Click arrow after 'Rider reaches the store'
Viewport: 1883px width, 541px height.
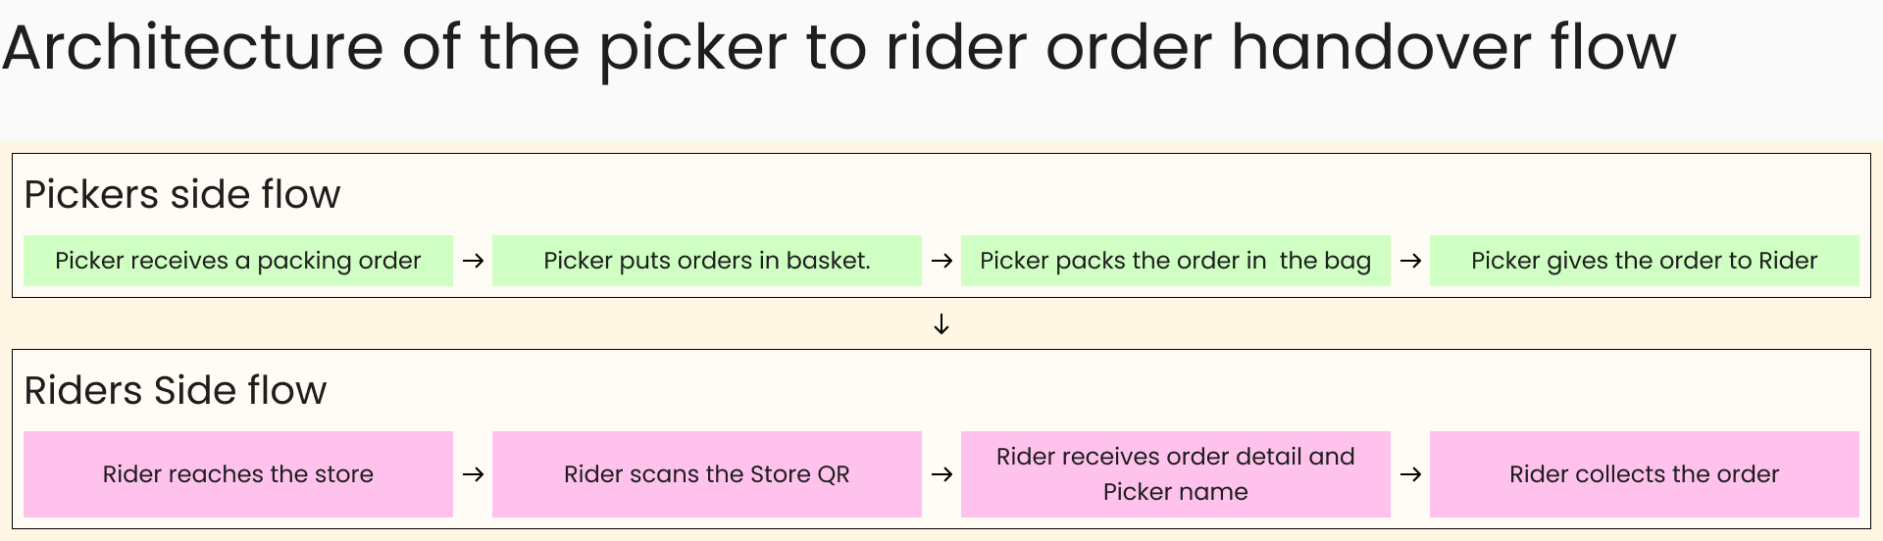coord(473,474)
